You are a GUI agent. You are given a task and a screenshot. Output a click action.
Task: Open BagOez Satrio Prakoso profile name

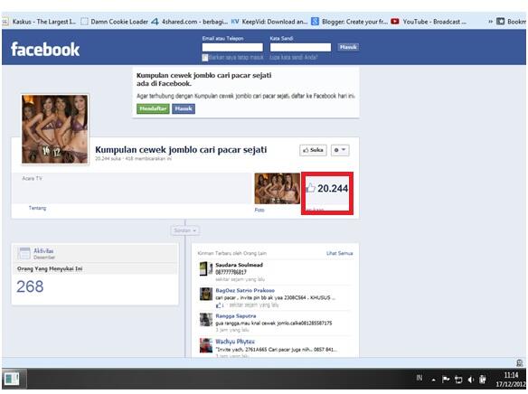pyautogui.click(x=245, y=290)
